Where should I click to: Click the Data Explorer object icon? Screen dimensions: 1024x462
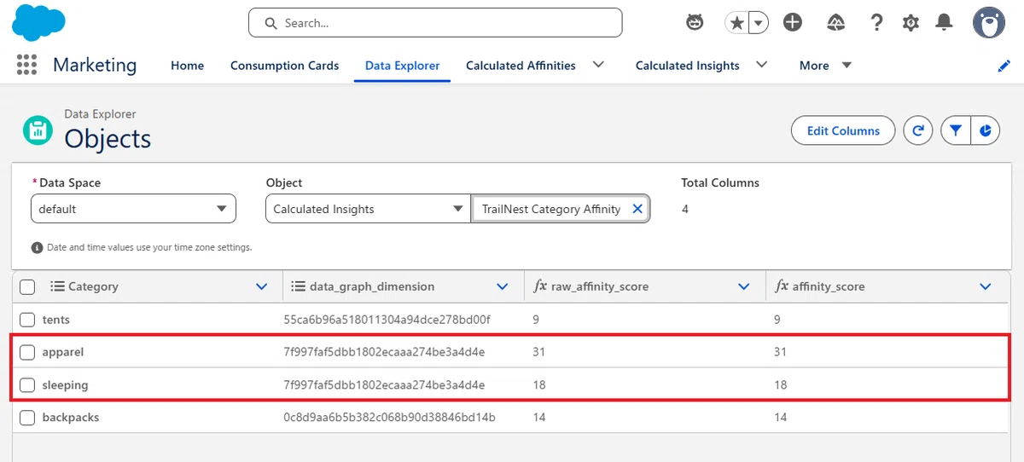[x=37, y=130]
